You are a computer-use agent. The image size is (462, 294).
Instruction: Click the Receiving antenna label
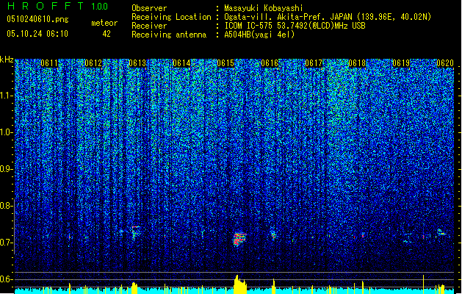tap(169, 35)
